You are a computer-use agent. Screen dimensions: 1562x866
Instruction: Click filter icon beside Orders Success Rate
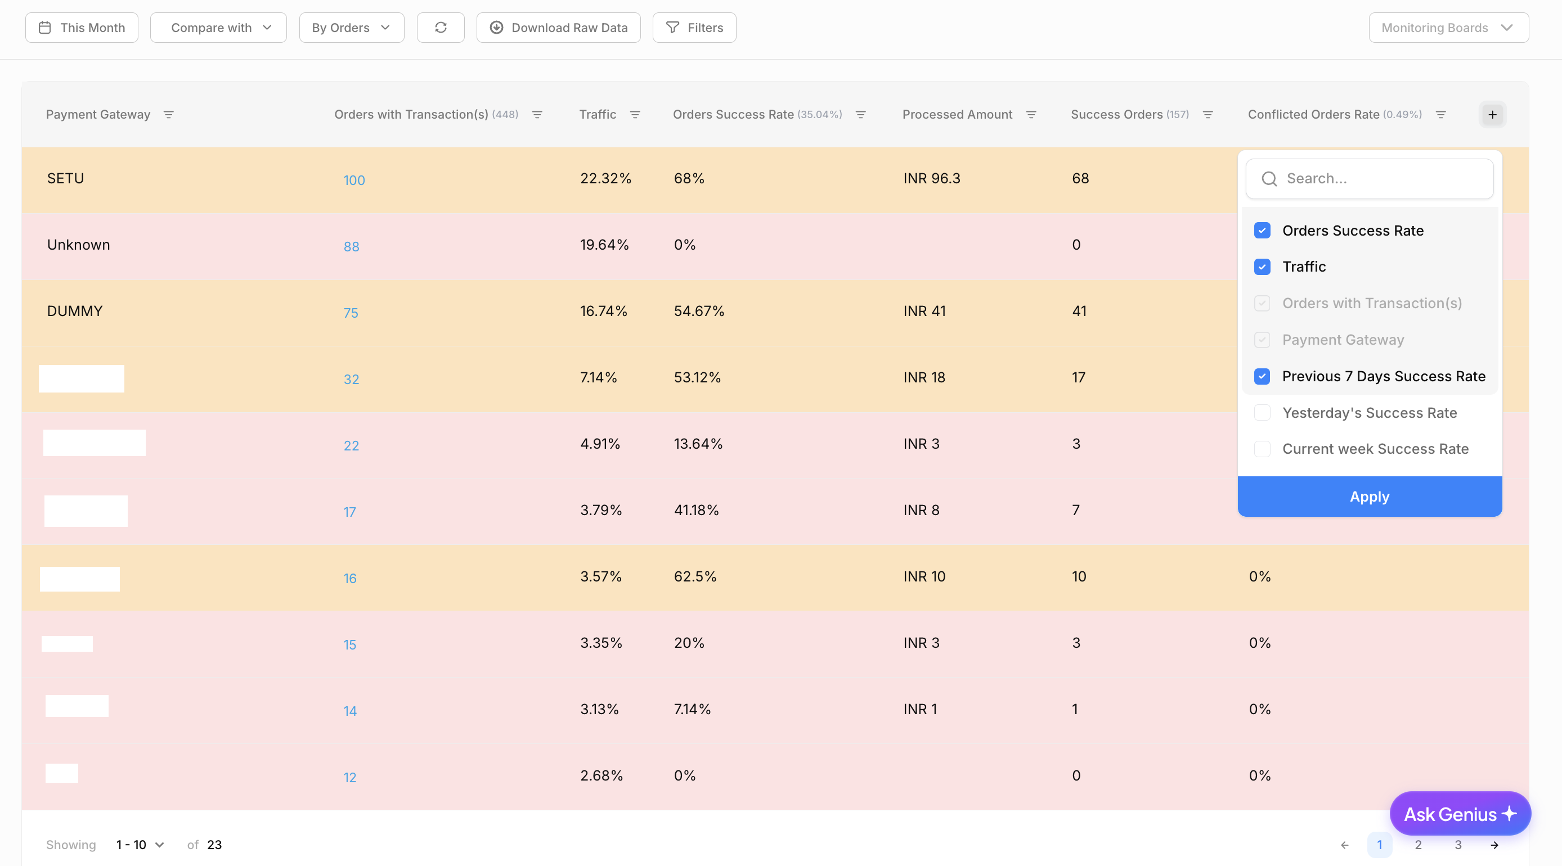[x=860, y=115]
